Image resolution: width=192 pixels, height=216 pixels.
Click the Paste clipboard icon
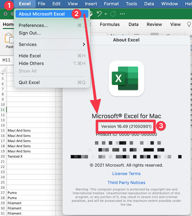tap(9, 39)
